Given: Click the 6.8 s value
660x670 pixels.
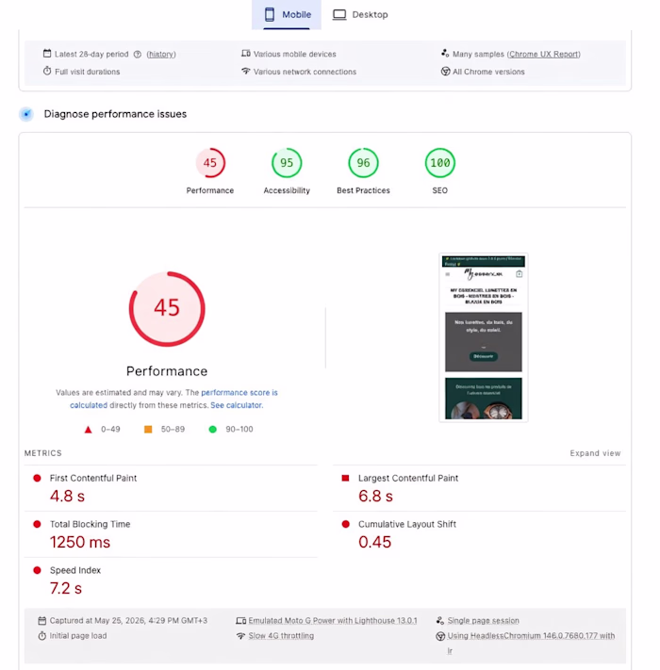Looking at the screenshot, I should coord(375,496).
